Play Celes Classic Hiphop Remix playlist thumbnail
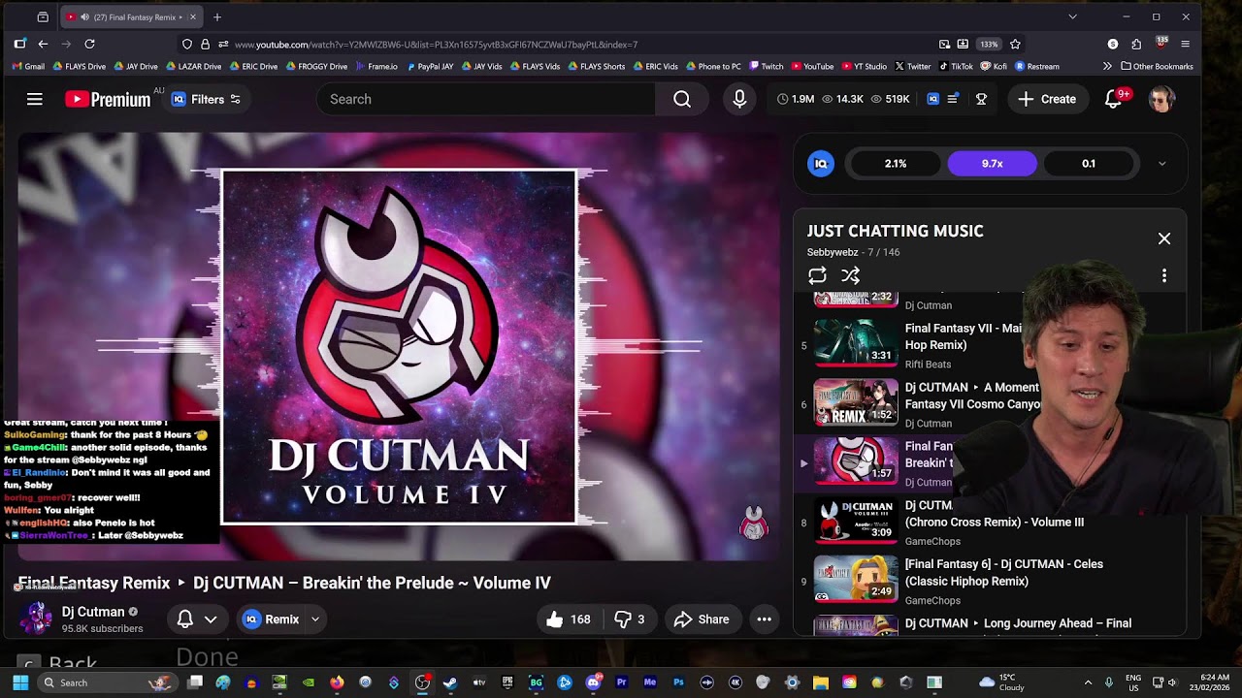This screenshot has width=1242, height=698. [x=856, y=578]
